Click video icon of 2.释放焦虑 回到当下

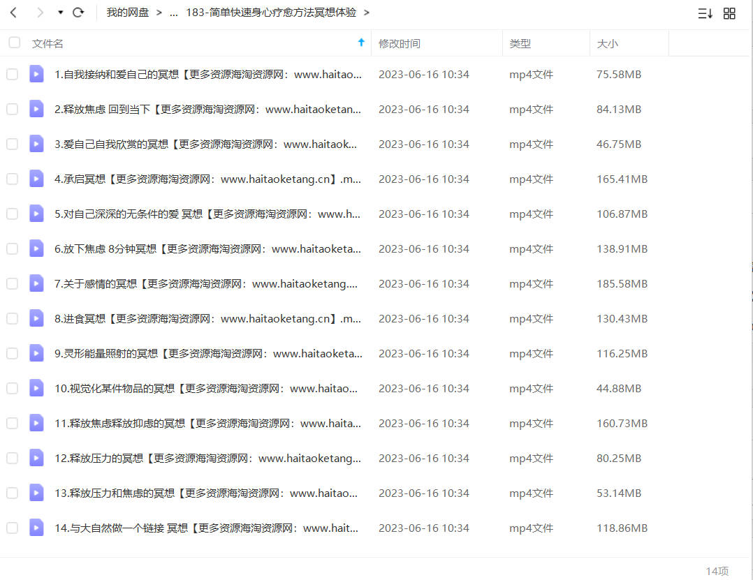[36, 110]
